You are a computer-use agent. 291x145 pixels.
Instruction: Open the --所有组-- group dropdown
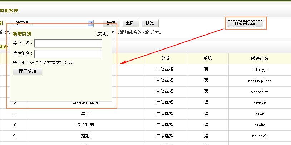coord(51,23)
